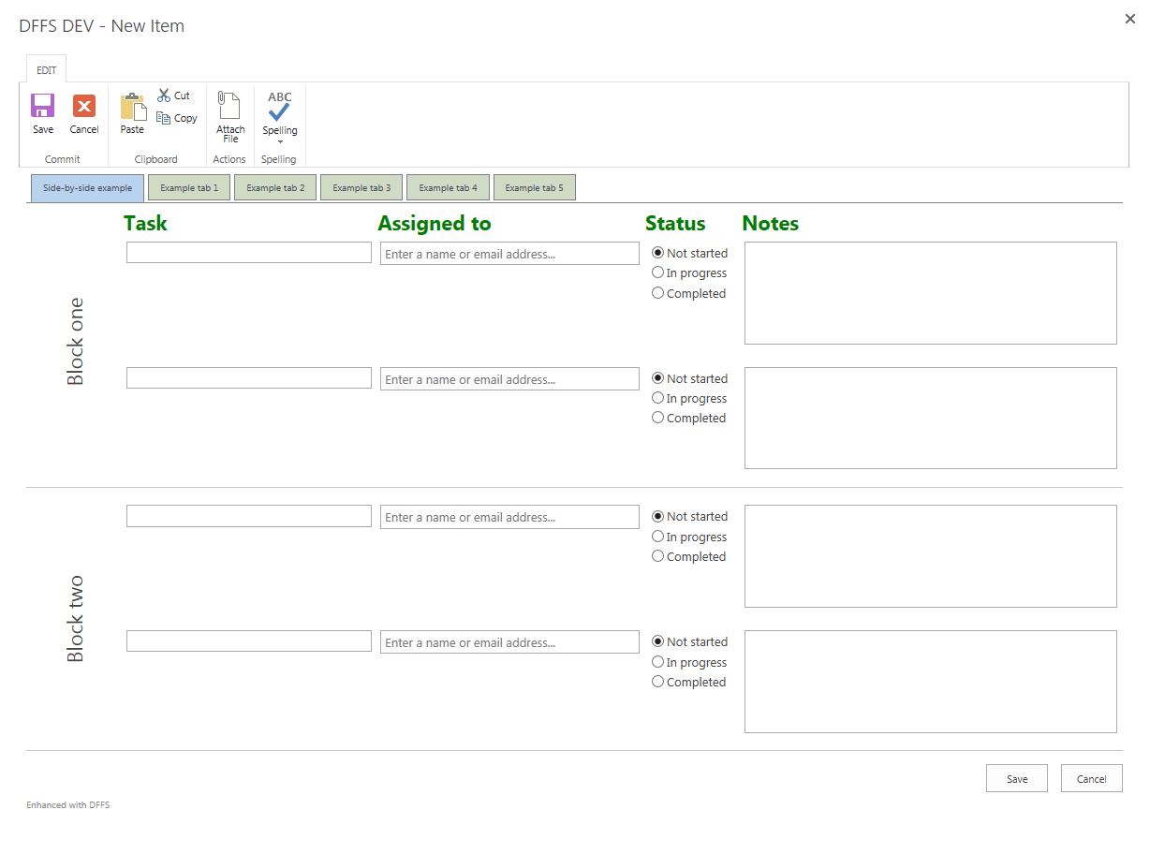
Task: Close the DFFS DEV New Item dialog
Action: click(1129, 18)
